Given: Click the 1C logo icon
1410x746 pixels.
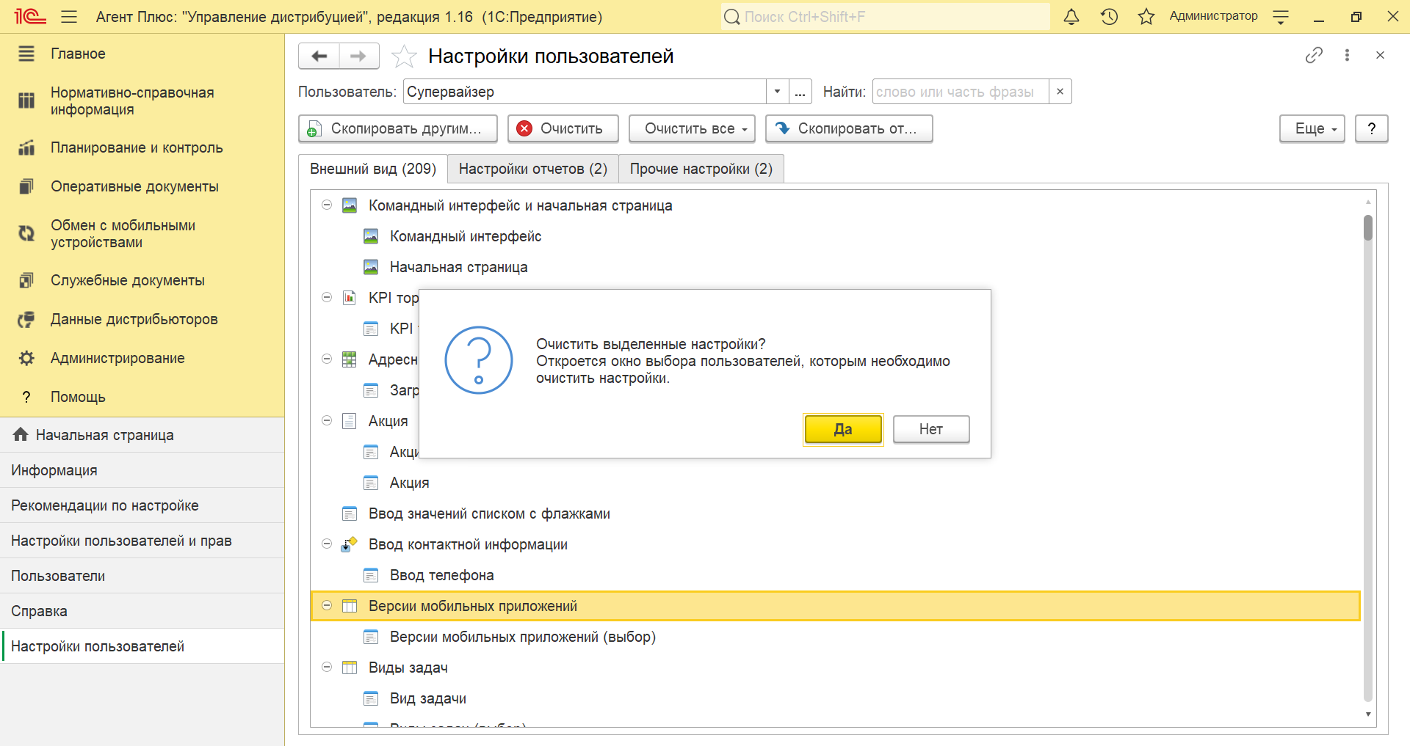Looking at the screenshot, I should pos(30,16).
